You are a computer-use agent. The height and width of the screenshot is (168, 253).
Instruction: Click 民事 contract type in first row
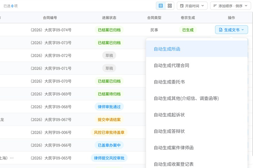pos(154,30)
